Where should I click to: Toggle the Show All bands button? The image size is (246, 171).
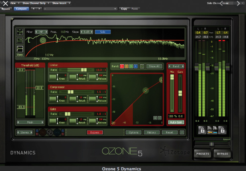coord(154,66)
